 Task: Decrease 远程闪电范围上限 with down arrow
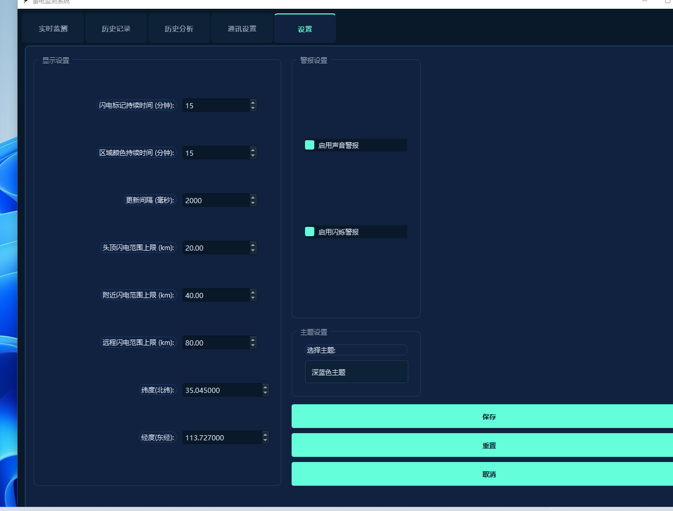pos(253,345)
